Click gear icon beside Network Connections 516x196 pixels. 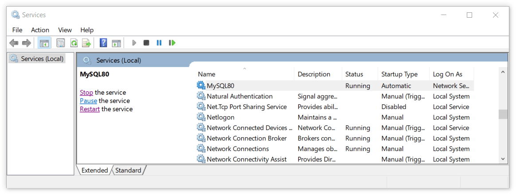click(201, 149)
